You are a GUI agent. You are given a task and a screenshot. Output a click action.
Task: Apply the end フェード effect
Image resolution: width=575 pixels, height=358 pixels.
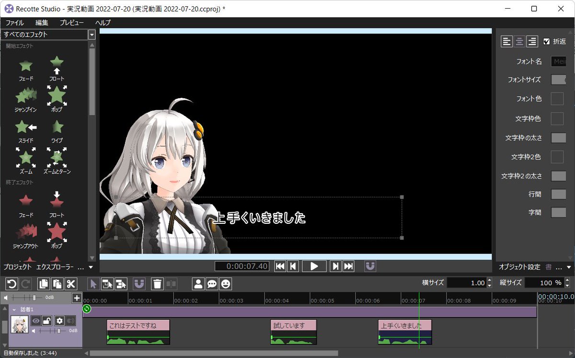coord(26,205)
